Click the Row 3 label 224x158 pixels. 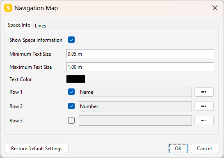point(16,121)
